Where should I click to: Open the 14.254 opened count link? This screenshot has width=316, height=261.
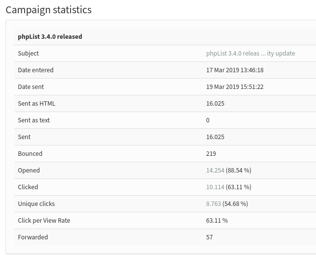tap(215, 171)
